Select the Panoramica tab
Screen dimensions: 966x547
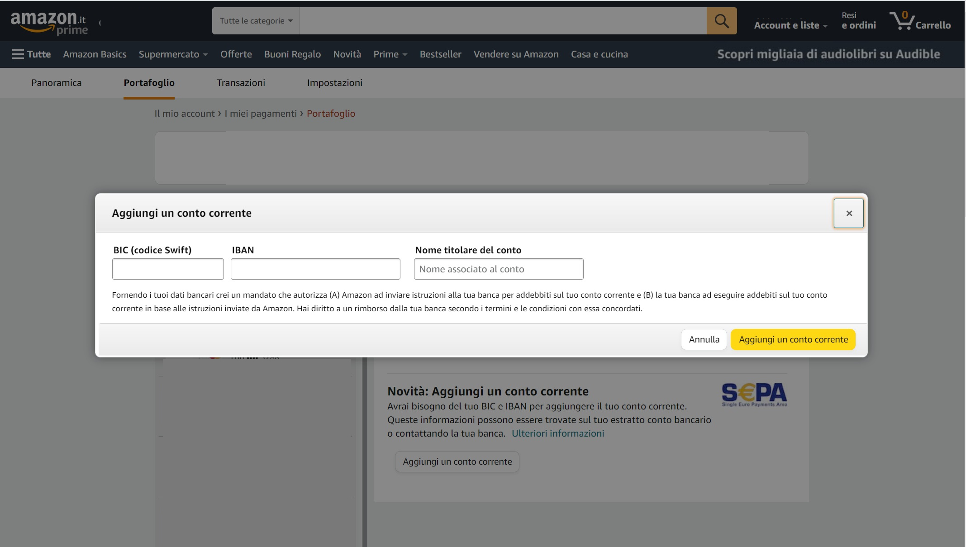point(56,83)
